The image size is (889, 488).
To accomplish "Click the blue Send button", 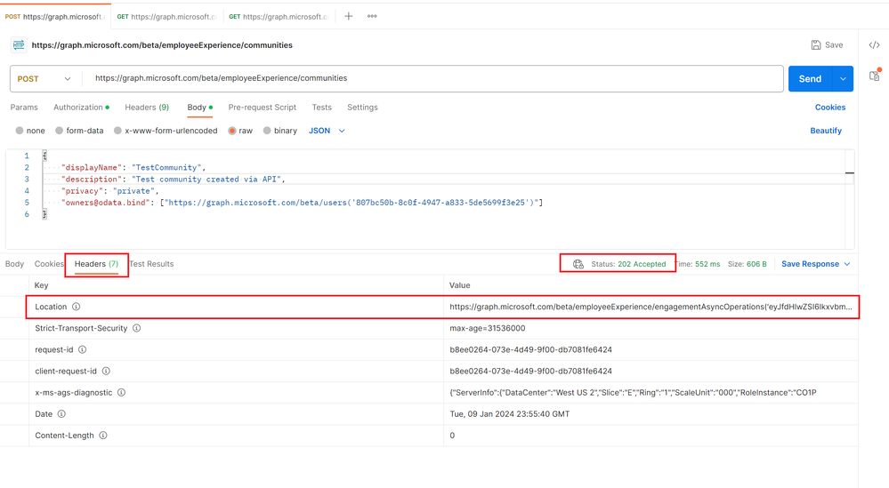I will (810, 79).
